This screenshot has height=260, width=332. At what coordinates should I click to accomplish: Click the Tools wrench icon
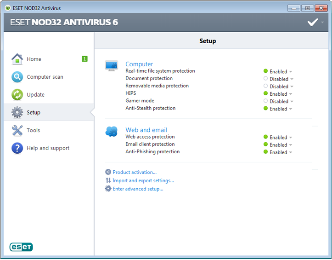17,130
